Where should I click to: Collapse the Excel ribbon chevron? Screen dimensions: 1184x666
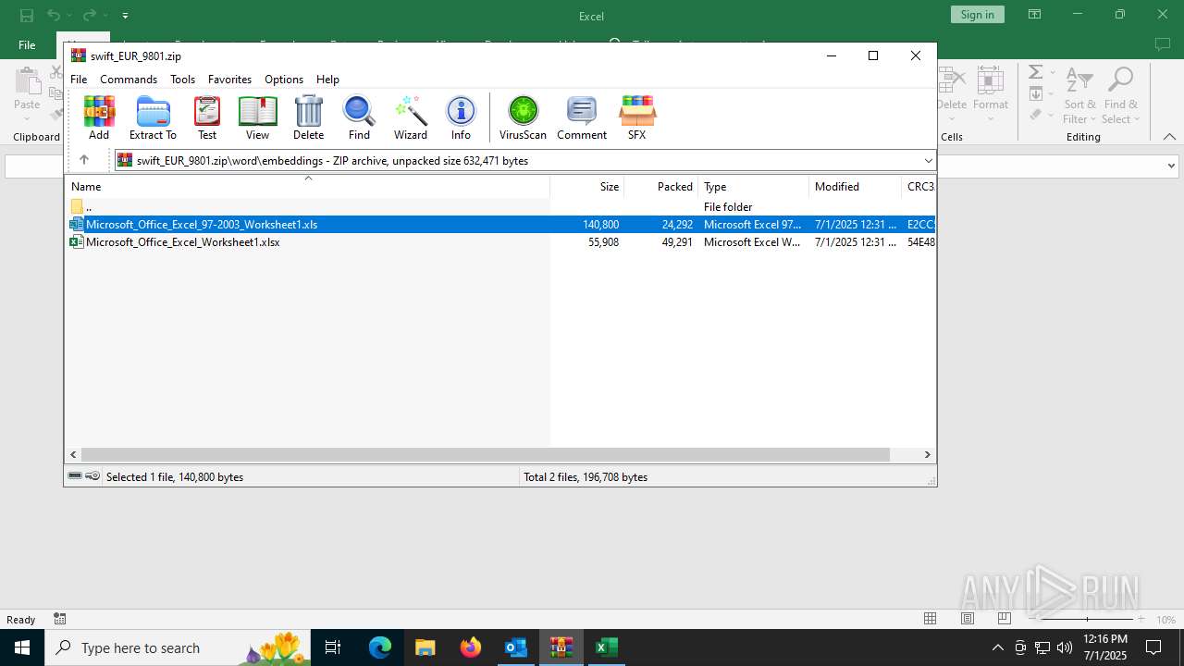pyautogui.click(x=1169, y=137)
